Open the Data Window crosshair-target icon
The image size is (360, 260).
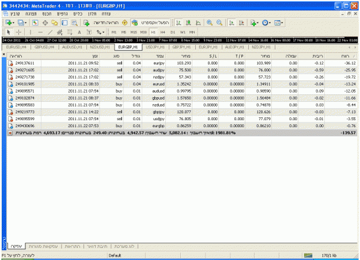(46, 22)
